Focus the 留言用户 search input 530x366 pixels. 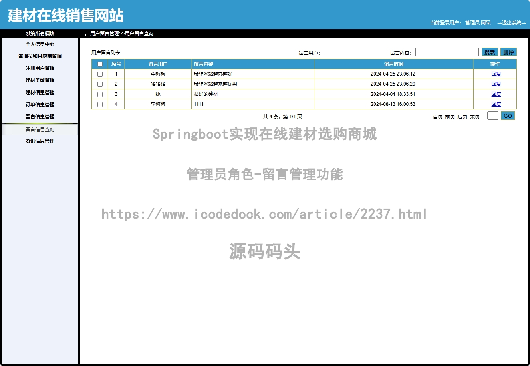click(x=356, y=52)
